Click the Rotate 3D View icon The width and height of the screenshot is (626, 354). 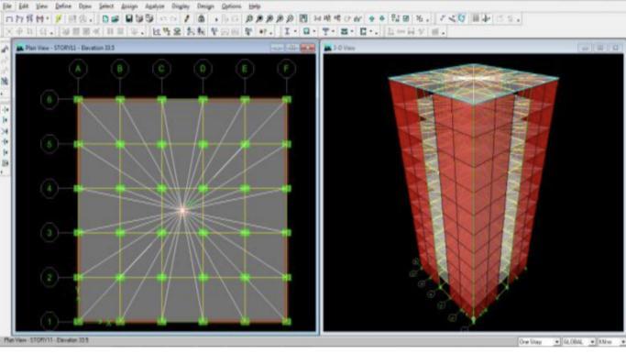click(x=347, y=18)
